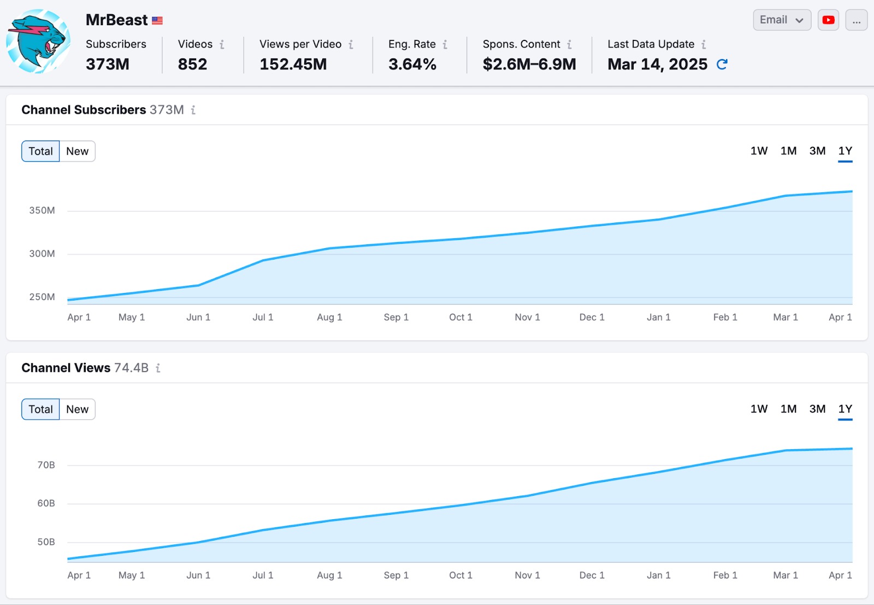Open the Channel Subscribers info icon
Screen dimensions: 874x605
click(x=193, y=110)
